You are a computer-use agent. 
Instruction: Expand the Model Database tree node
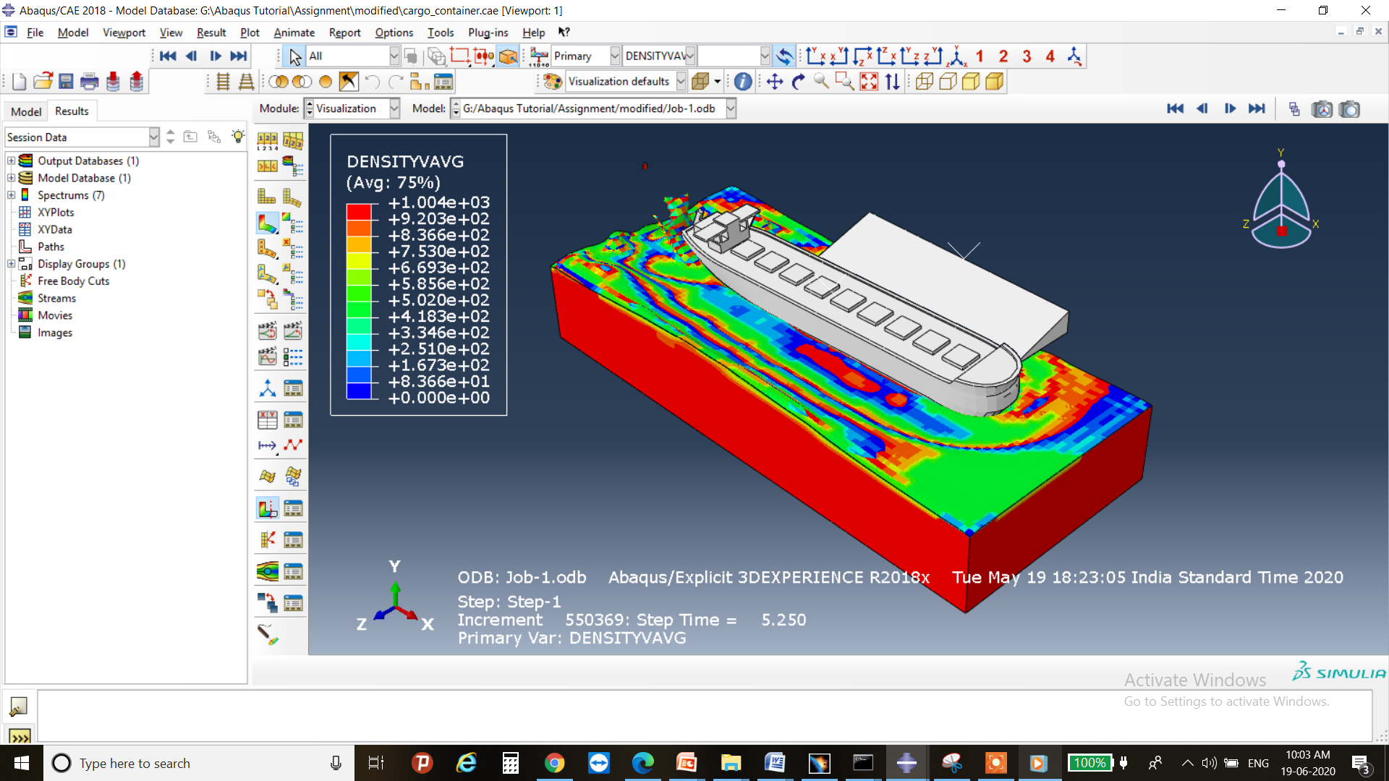[x=12, y=178]
